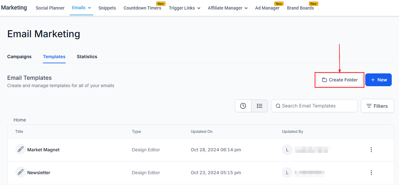Switch to the Statistics tab
399x185 pixels.
[87, 57]
